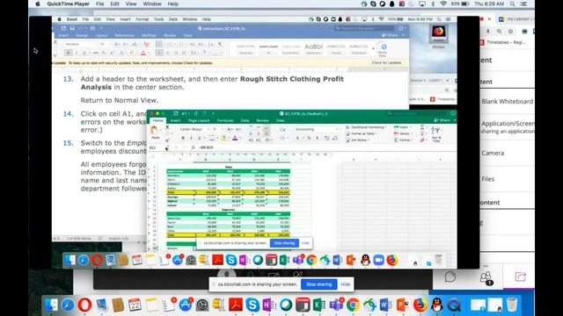The image size is (563, 316).
Task: Open Adobe Acrobat from the bottom dock
Action: point(236,305)
